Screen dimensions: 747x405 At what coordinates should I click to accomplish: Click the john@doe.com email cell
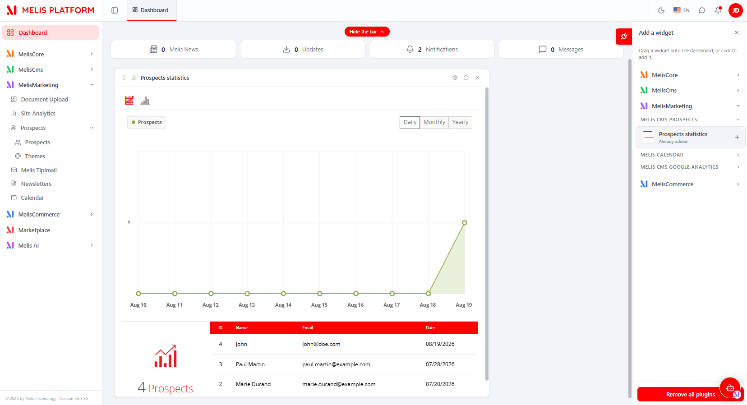coord(321,344)
